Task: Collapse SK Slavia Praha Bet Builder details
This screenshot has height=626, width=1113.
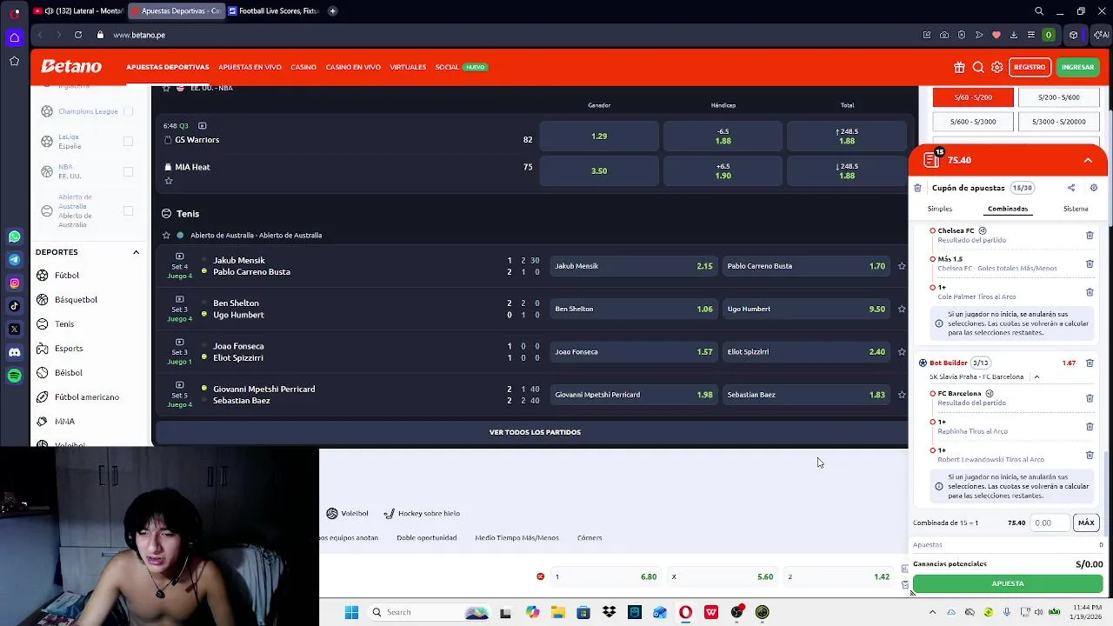Action: [x=1036, y=377]
